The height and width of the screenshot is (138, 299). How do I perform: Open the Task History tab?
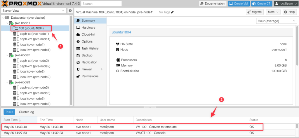[91, 48]
